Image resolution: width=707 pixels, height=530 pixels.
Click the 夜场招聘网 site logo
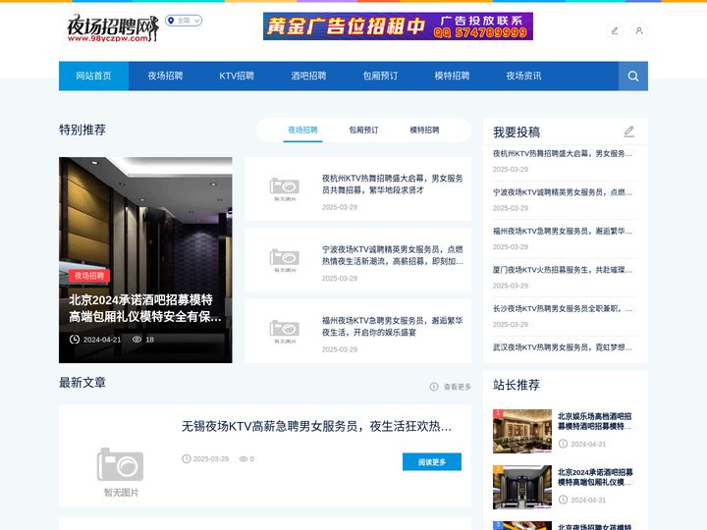coord(113,28)
